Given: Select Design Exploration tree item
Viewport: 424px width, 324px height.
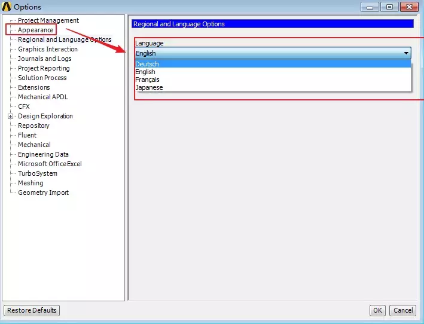Looking at the screenshot, I should click(x=45, y=116).
